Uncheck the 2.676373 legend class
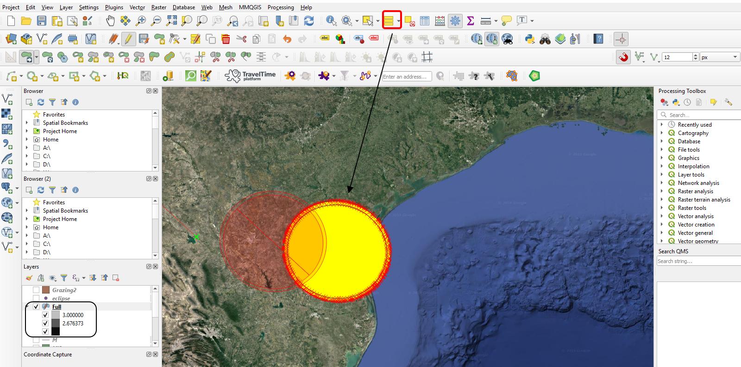 pyautogui.click(x=45, y=323)
